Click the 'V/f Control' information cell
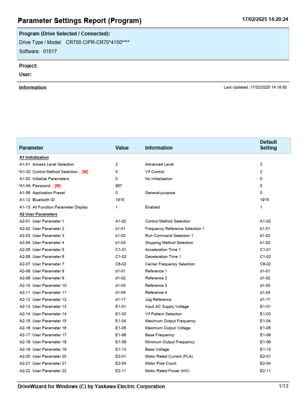Screen dimensions: 306x408 [155, 172]
